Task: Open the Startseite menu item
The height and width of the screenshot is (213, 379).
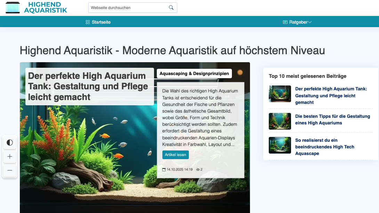Action: [x=100, y=22]
